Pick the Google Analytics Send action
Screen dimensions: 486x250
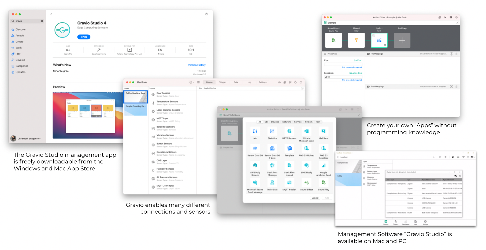tap(324, 165)
